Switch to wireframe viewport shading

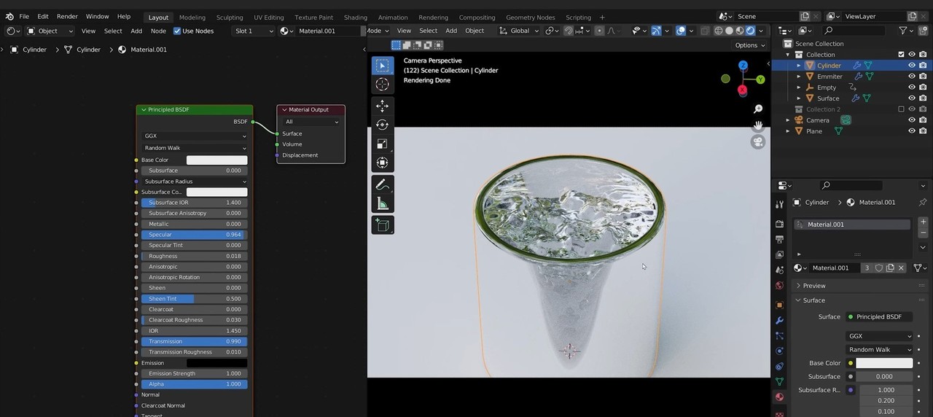tap(719, 31)
